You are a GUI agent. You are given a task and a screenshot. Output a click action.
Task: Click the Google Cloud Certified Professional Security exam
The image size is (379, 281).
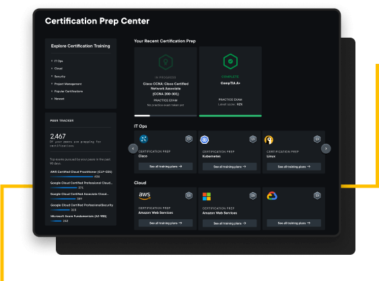81,205
